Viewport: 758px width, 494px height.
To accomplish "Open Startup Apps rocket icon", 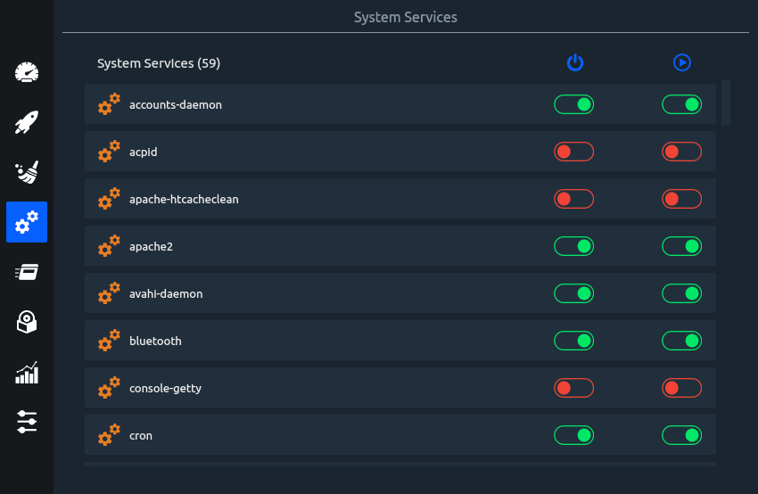I will [27, 122].
